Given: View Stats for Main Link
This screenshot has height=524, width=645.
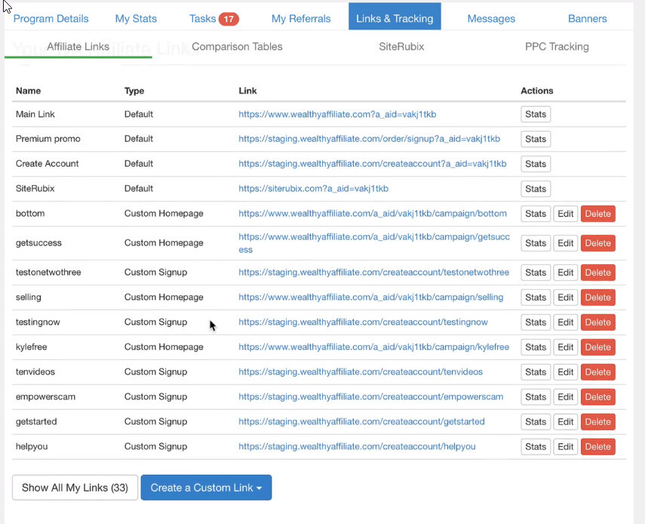Looking at the screenshot, I should (x=536, y=114).
